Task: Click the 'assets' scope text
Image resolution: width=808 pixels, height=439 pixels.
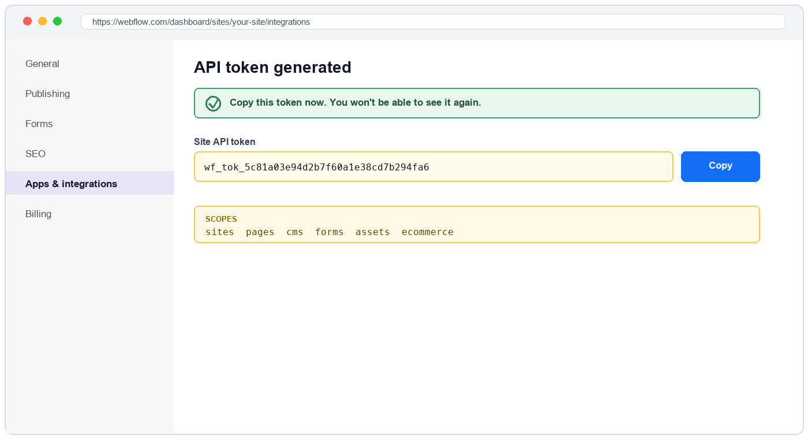Action: coord(373,232)
